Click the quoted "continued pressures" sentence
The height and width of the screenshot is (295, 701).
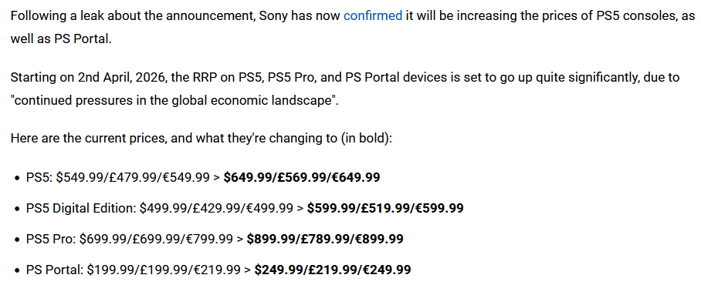click(x=174, y=100)
